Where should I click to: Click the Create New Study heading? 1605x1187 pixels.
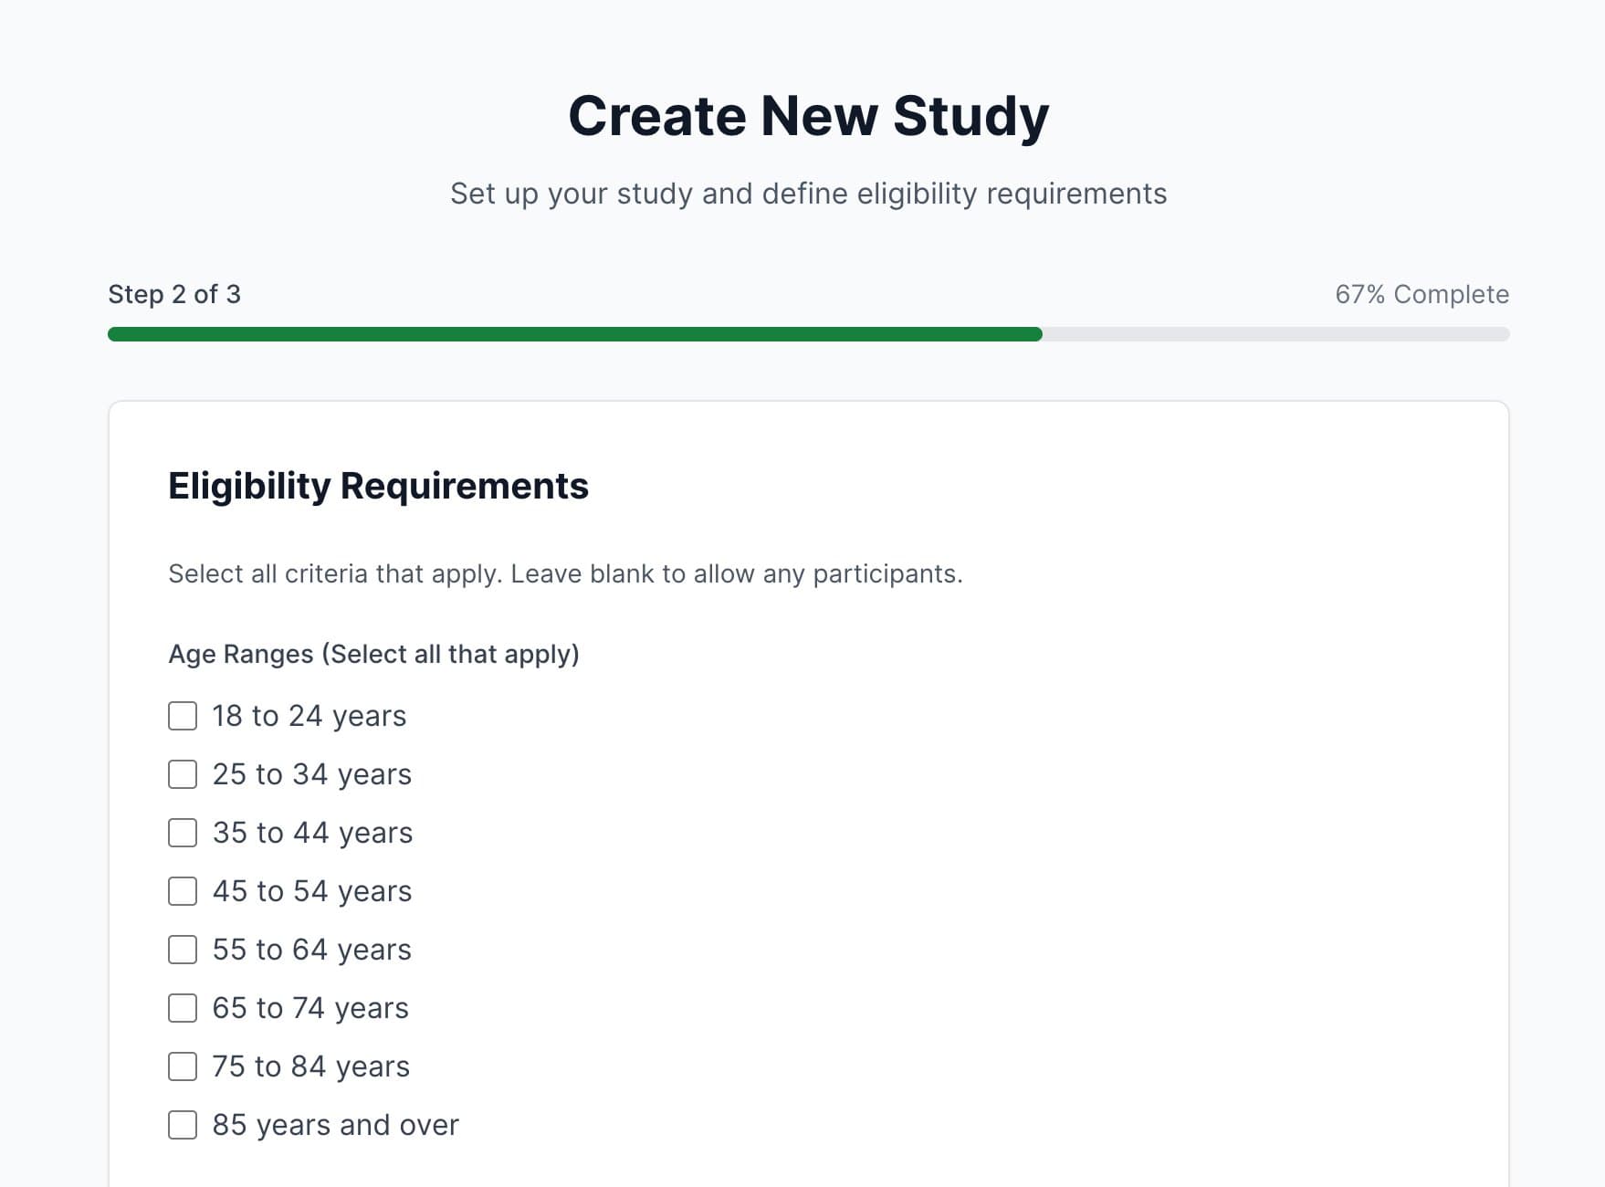(x=809, y=115)
